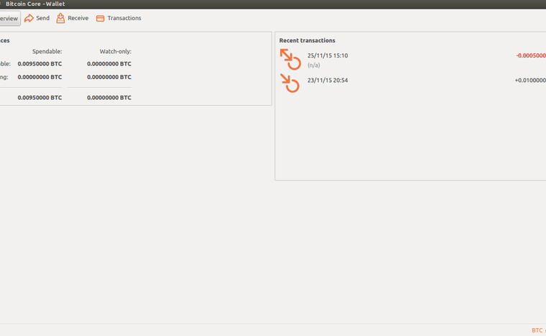Select the 25/11/15 15:10 transaction entry
The width and height of the screenshot is (546, 336).
pos(328,55)
